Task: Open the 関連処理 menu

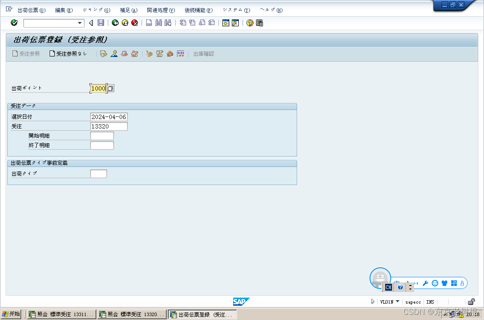Action: click(161, 10)
